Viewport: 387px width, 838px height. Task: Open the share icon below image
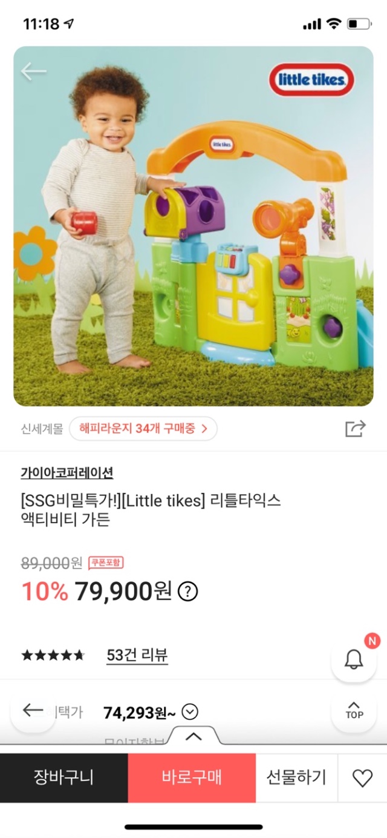pos(355,429)
